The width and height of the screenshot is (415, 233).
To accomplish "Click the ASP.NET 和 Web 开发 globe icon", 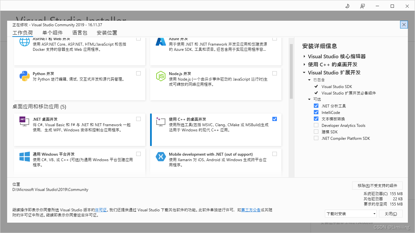I will (x=24, y=41).
